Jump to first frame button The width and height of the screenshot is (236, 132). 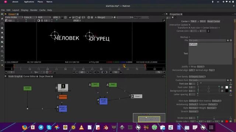[x=74, y=72]
